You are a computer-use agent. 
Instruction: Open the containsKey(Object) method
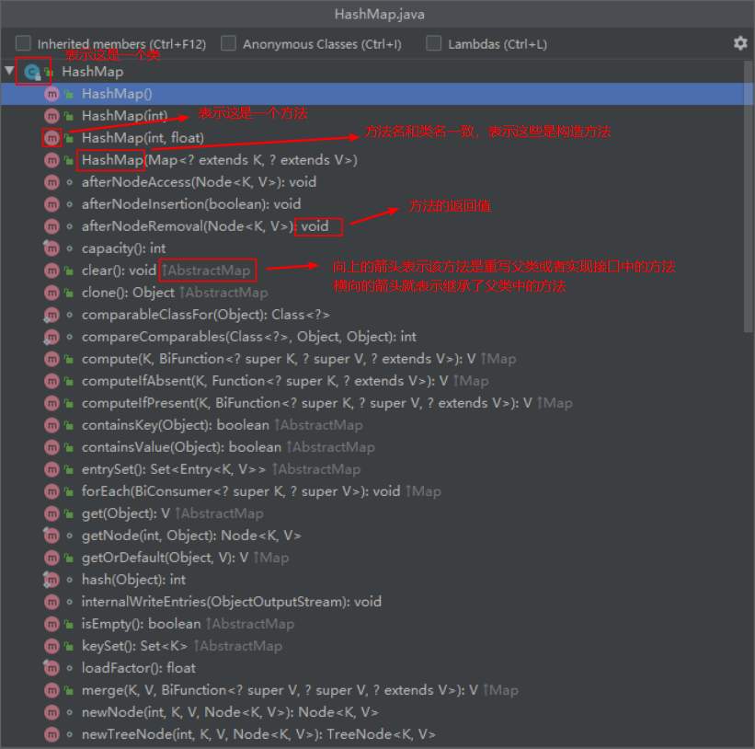(x=175, y=425)
